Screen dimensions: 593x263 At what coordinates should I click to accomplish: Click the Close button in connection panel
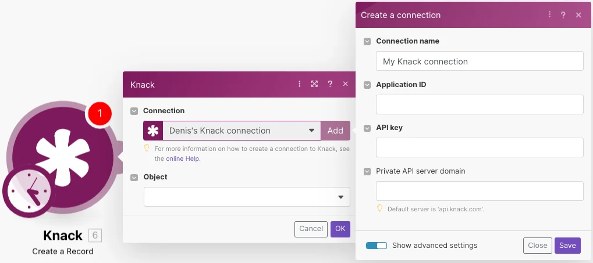click(537, 245)
